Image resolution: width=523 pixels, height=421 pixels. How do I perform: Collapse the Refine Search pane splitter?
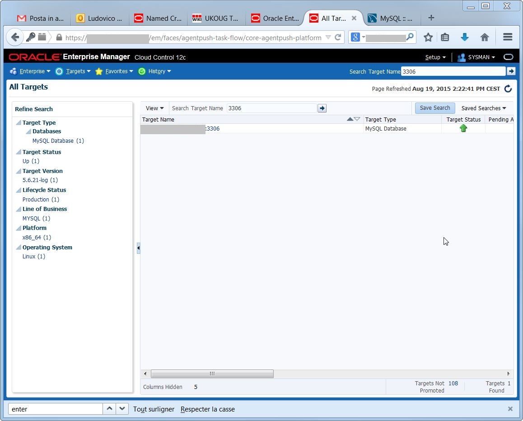tap(138, 248)
